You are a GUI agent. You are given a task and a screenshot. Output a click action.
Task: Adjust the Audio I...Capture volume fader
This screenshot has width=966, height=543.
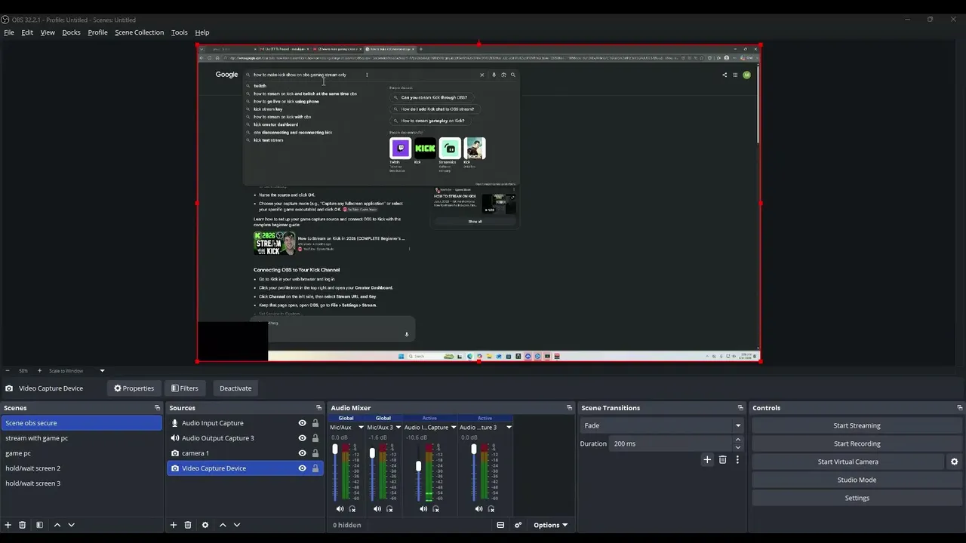pyautogui.click(x=418, y=467)
